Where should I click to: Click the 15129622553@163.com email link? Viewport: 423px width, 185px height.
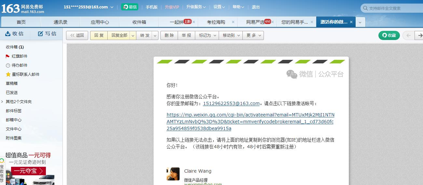[231, 103]
